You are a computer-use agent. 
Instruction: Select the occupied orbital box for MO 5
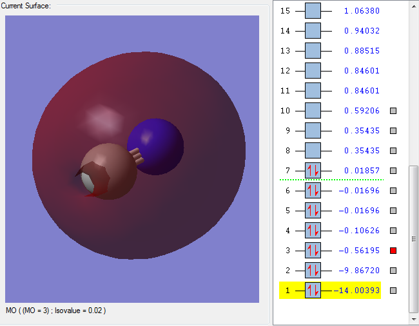pos(313,211)
